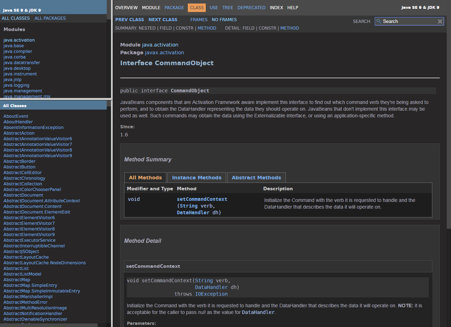Clear search box with the X icon
The width and height of the screenshot is (451, 327).
tap(440, 21)
